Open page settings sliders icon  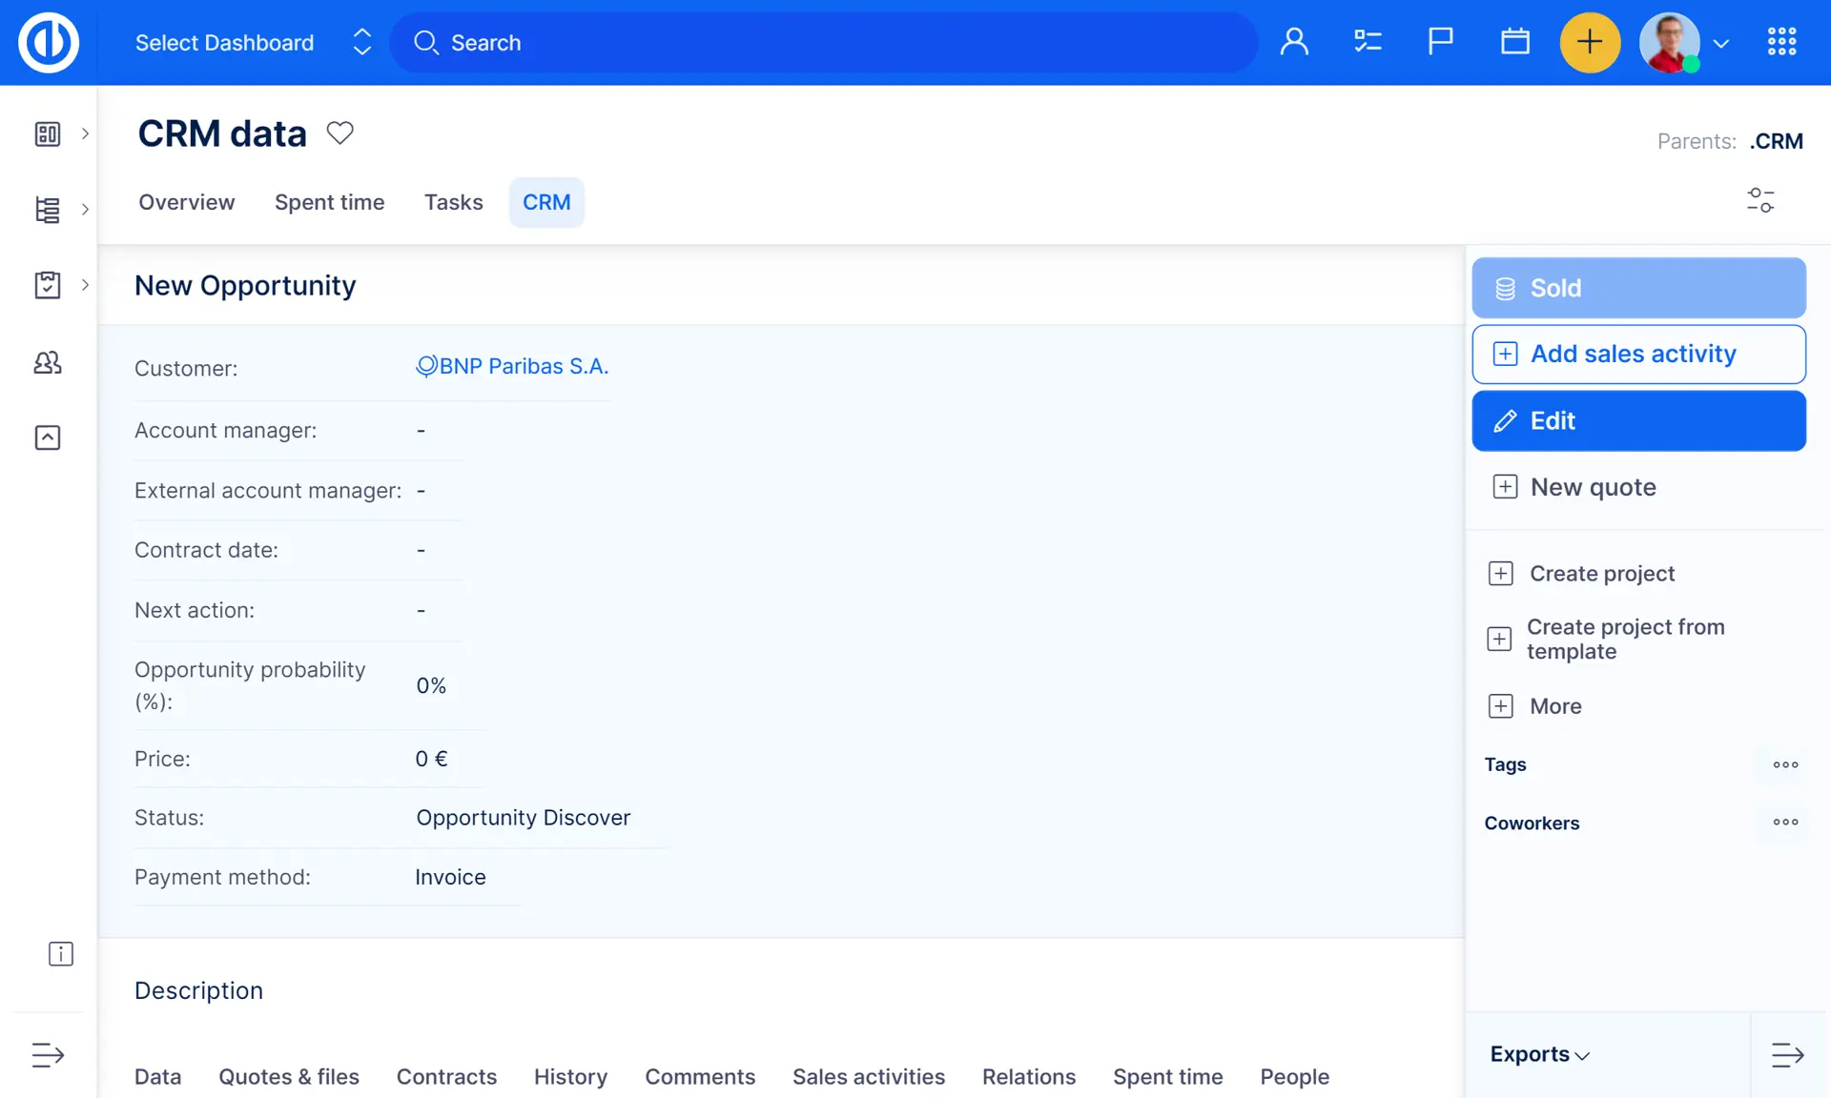coord(1759,200)
